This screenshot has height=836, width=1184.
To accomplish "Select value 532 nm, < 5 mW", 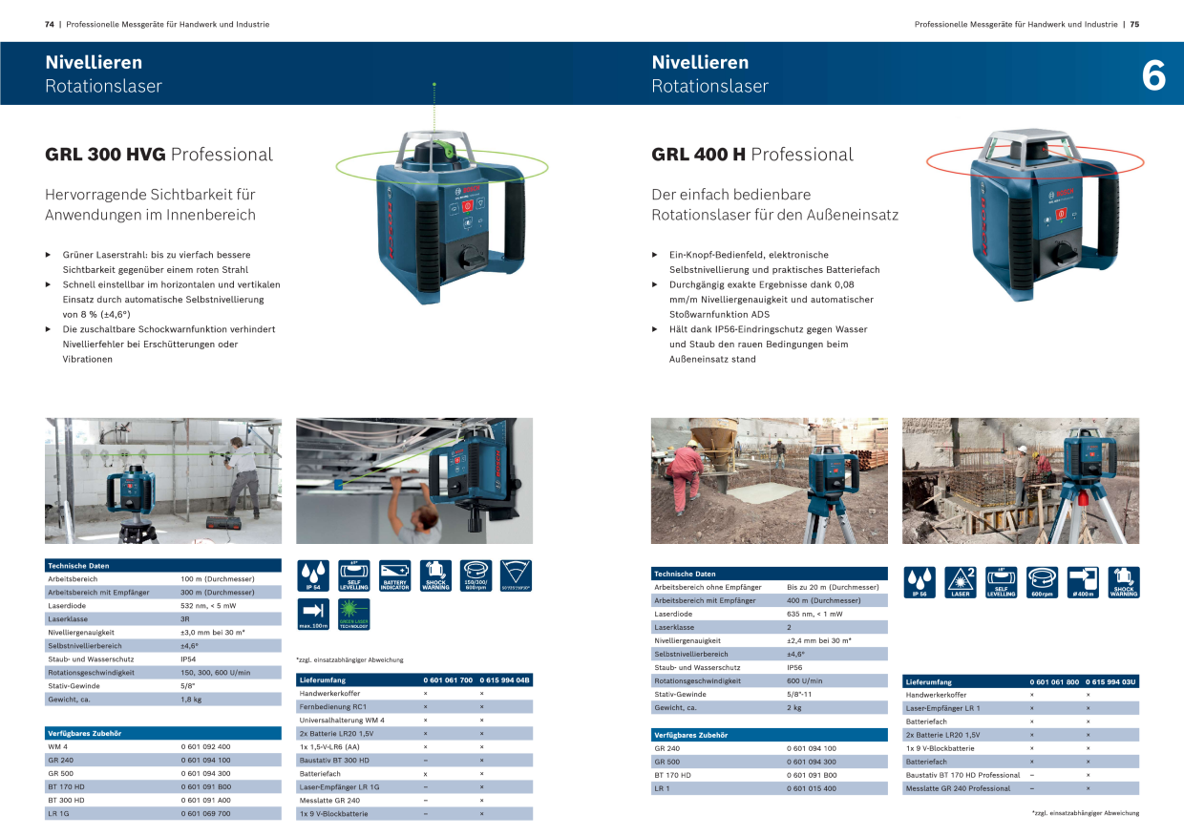I will pos(208,606).
